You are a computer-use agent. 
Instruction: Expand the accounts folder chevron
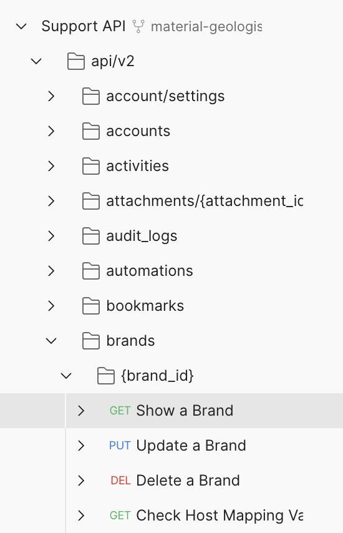51,131
